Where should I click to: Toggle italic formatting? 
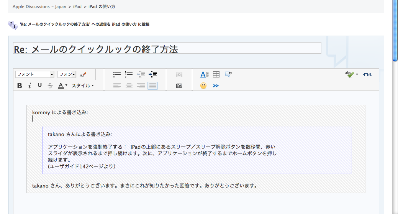(x=29, y=86)
